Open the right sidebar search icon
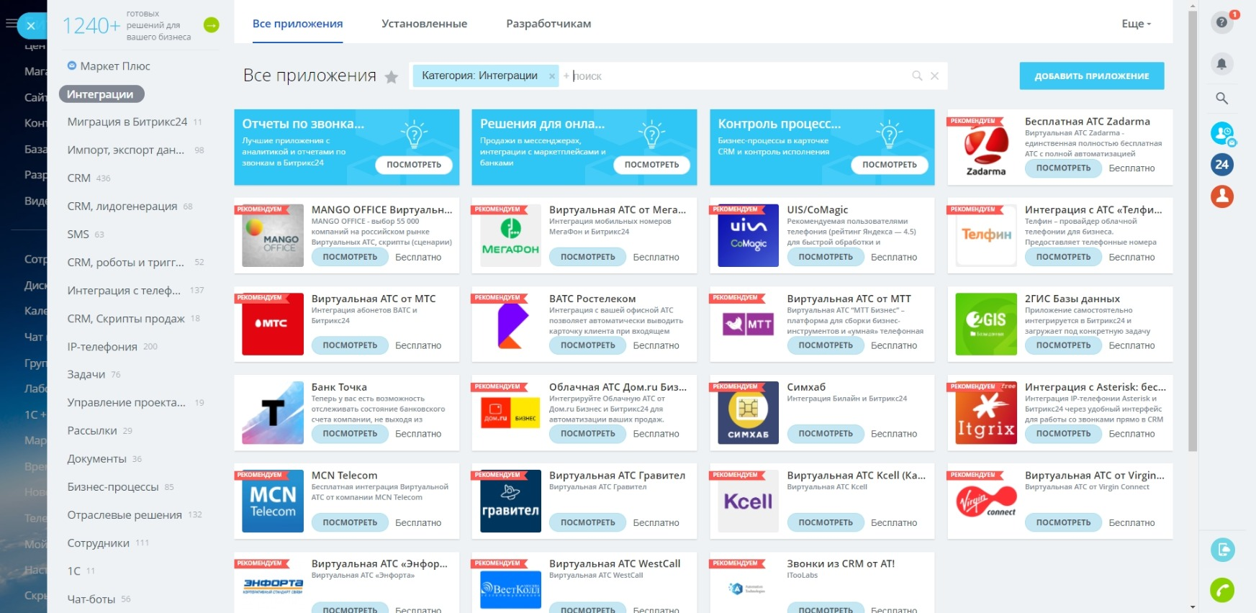Viewport: 1256px width, 613px height. tap(1221, 99)
